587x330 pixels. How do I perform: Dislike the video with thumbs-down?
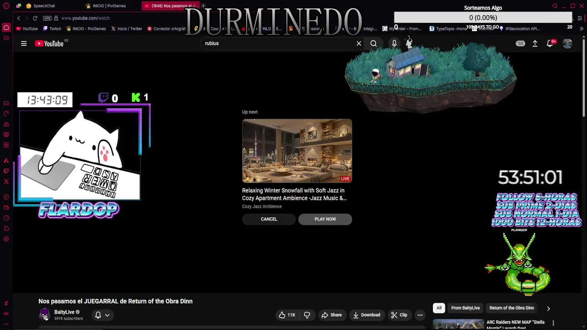pyautogui.click(x=307, y=315)
